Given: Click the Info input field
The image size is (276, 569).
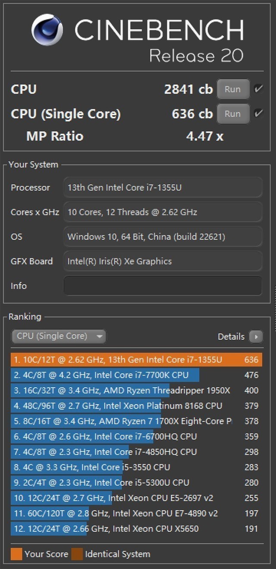Looking at the screenshot, I should point(163,286).
